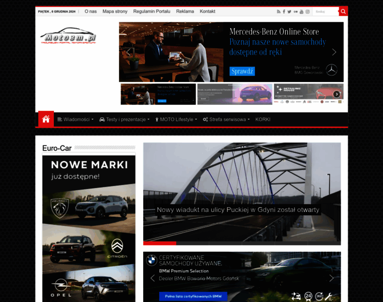
Task: Click the BMW wrench service icon
Action: pos(329,296)
